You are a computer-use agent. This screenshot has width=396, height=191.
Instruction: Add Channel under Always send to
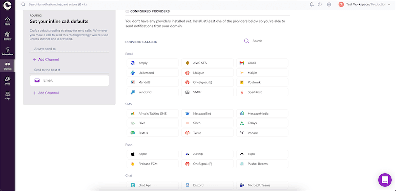click(46, 60)
